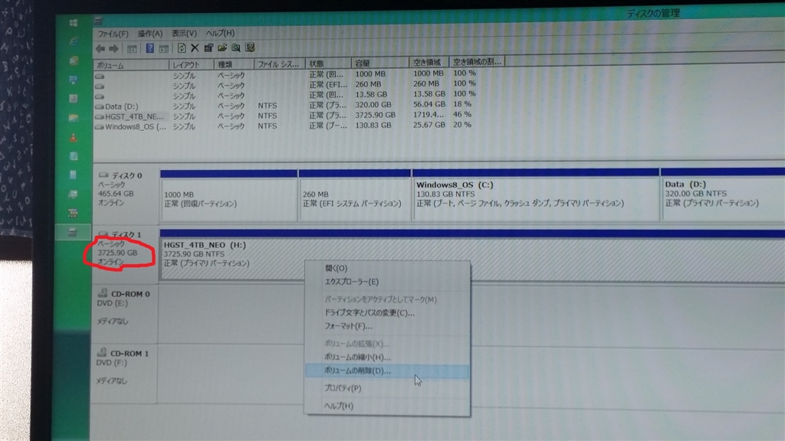The image size is (785, 441).
Task: Click the drive icon of Windows8_OS row
Action: tap(99, 127)
